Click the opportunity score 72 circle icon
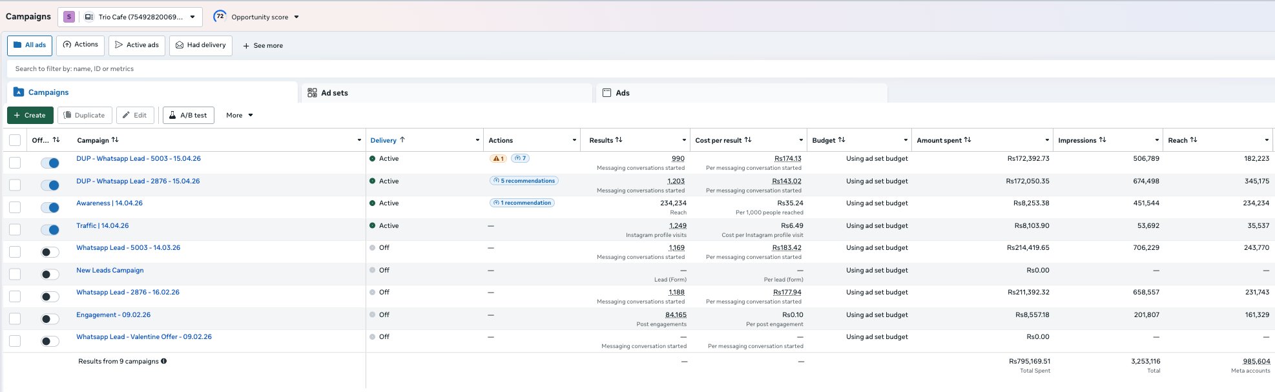 click(220, 16)
